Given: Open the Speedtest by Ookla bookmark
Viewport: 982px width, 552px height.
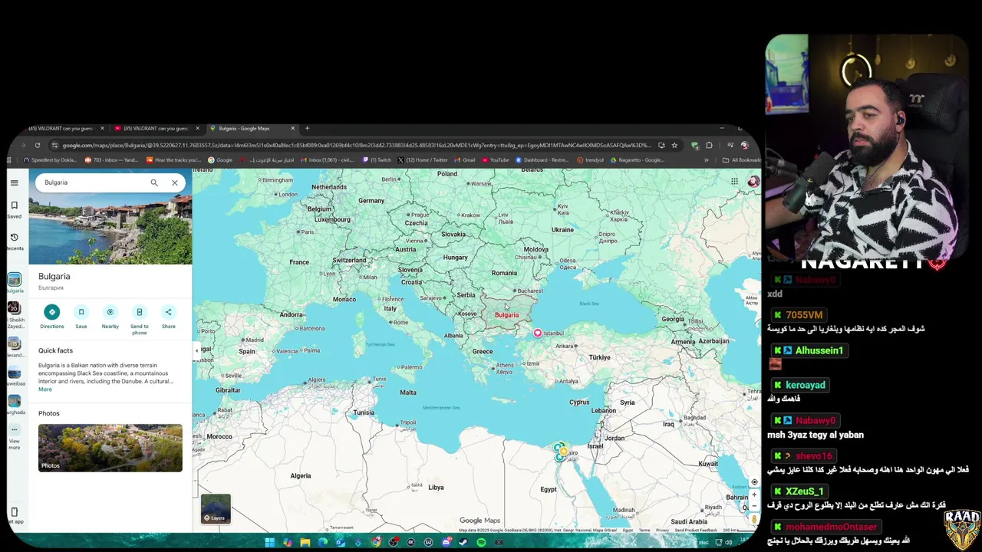Looking at the screenshot, I should 50,160.
